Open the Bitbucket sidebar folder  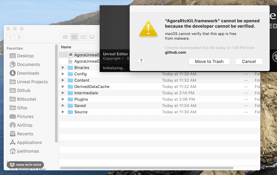click(23, 99)
